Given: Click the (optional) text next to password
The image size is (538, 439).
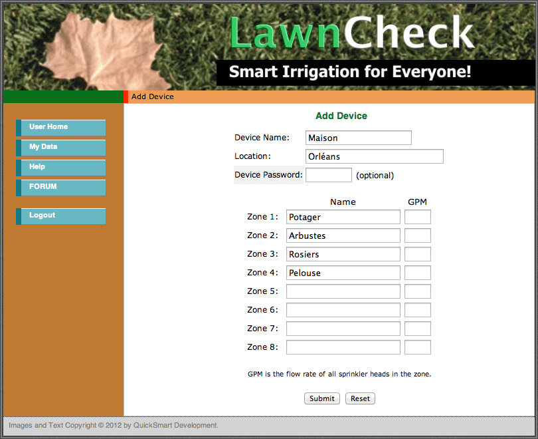Looking at the screenshot, I should pos(375,176).
